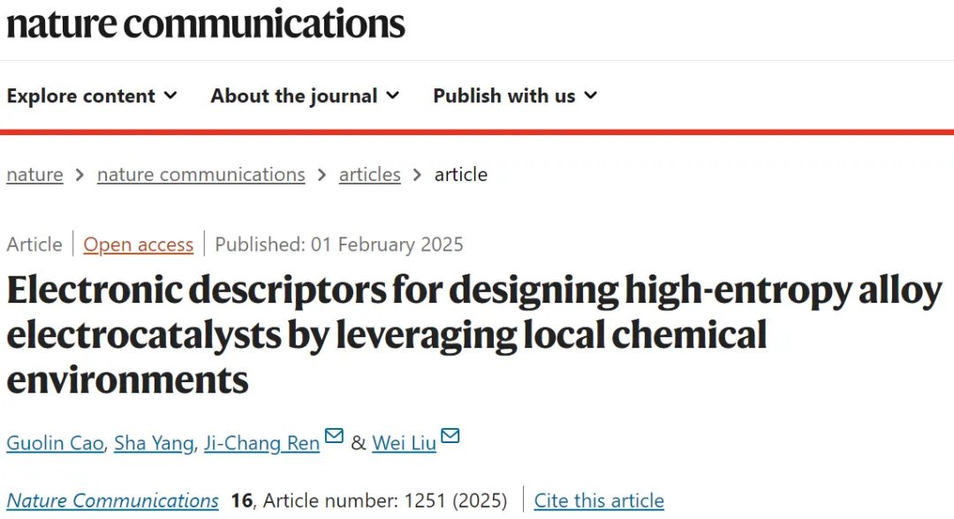Screen dimensions: 954x519
Task: Click the Open access link
Action: coord(138,244)
